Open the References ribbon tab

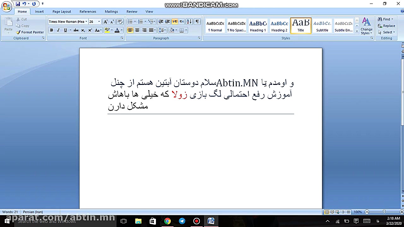coord(88,11)
